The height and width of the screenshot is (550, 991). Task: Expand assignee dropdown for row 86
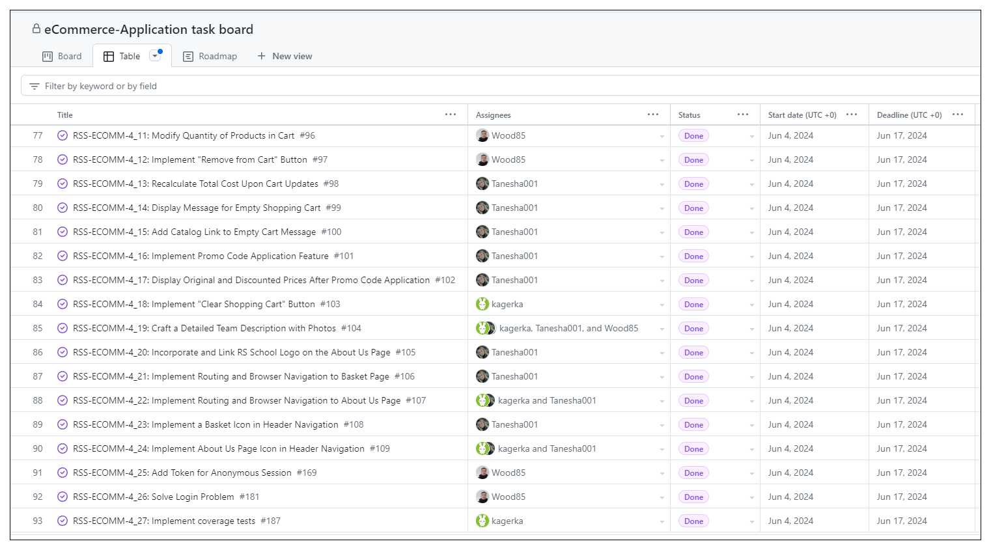click(662, 353)
